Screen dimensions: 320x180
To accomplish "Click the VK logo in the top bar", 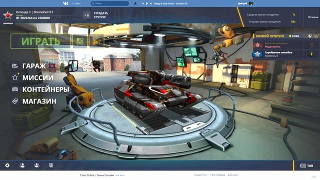I will [65, 3].
